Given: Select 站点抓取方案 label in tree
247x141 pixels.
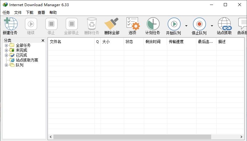Looking at the screenshot, I should coord(27,60).
